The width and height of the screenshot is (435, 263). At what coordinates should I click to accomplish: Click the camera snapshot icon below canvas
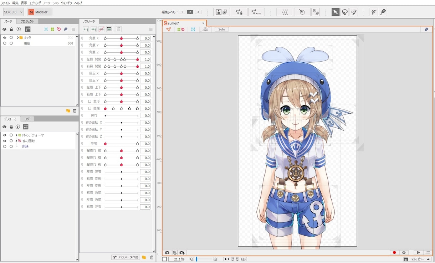pos(167,253)
